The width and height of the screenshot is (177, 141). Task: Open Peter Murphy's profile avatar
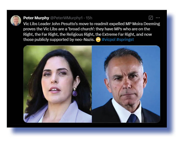tap(16, 21)
